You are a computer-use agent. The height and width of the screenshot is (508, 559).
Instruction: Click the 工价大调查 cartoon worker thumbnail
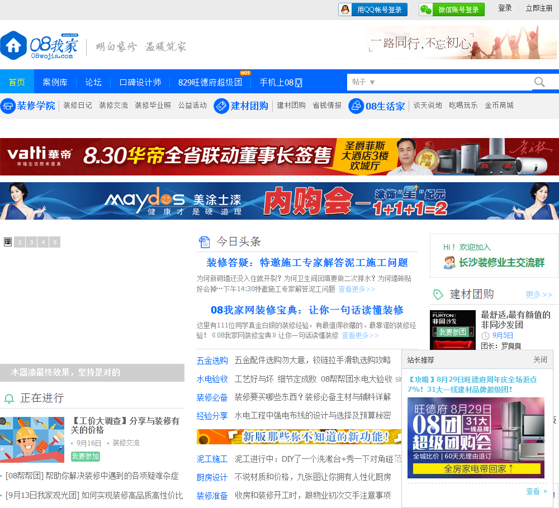pos(32,440)
